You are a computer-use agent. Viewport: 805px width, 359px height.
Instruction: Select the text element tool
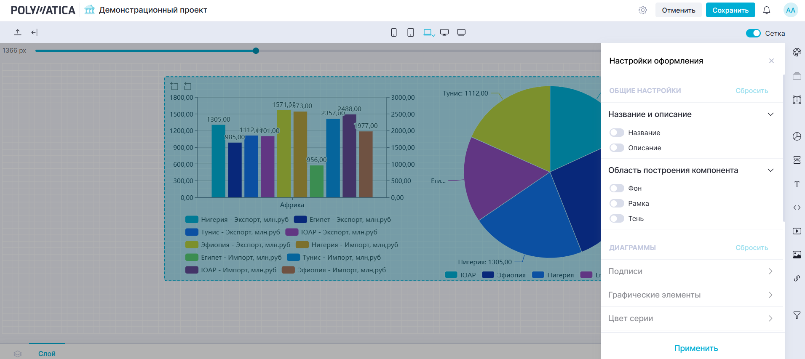[x=797, y=184]
